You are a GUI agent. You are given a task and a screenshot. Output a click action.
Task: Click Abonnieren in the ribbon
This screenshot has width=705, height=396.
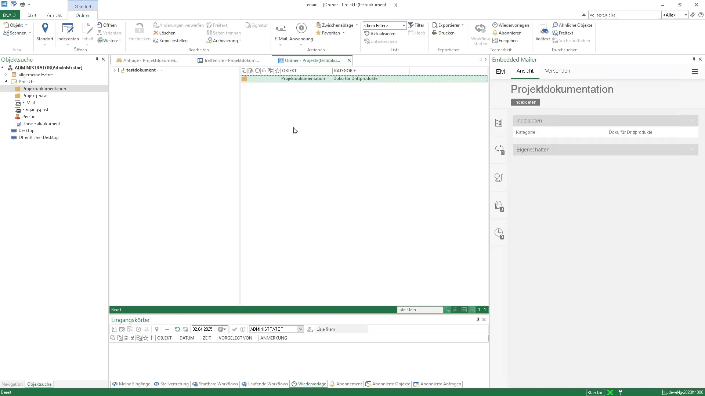pyautogui.click(x=507, y=33)
